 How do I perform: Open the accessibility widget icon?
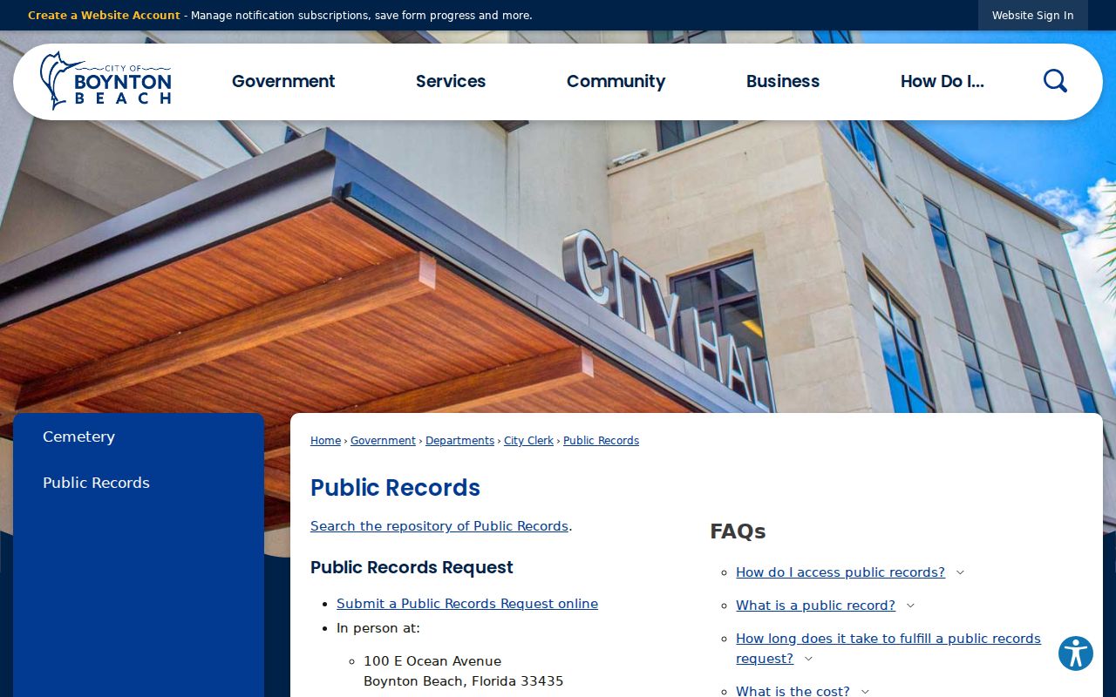pyautogui.click(x=1076, y=653)
